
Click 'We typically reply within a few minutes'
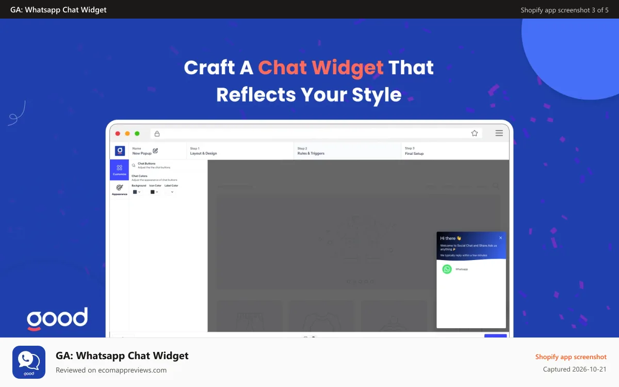coord(463,255)
